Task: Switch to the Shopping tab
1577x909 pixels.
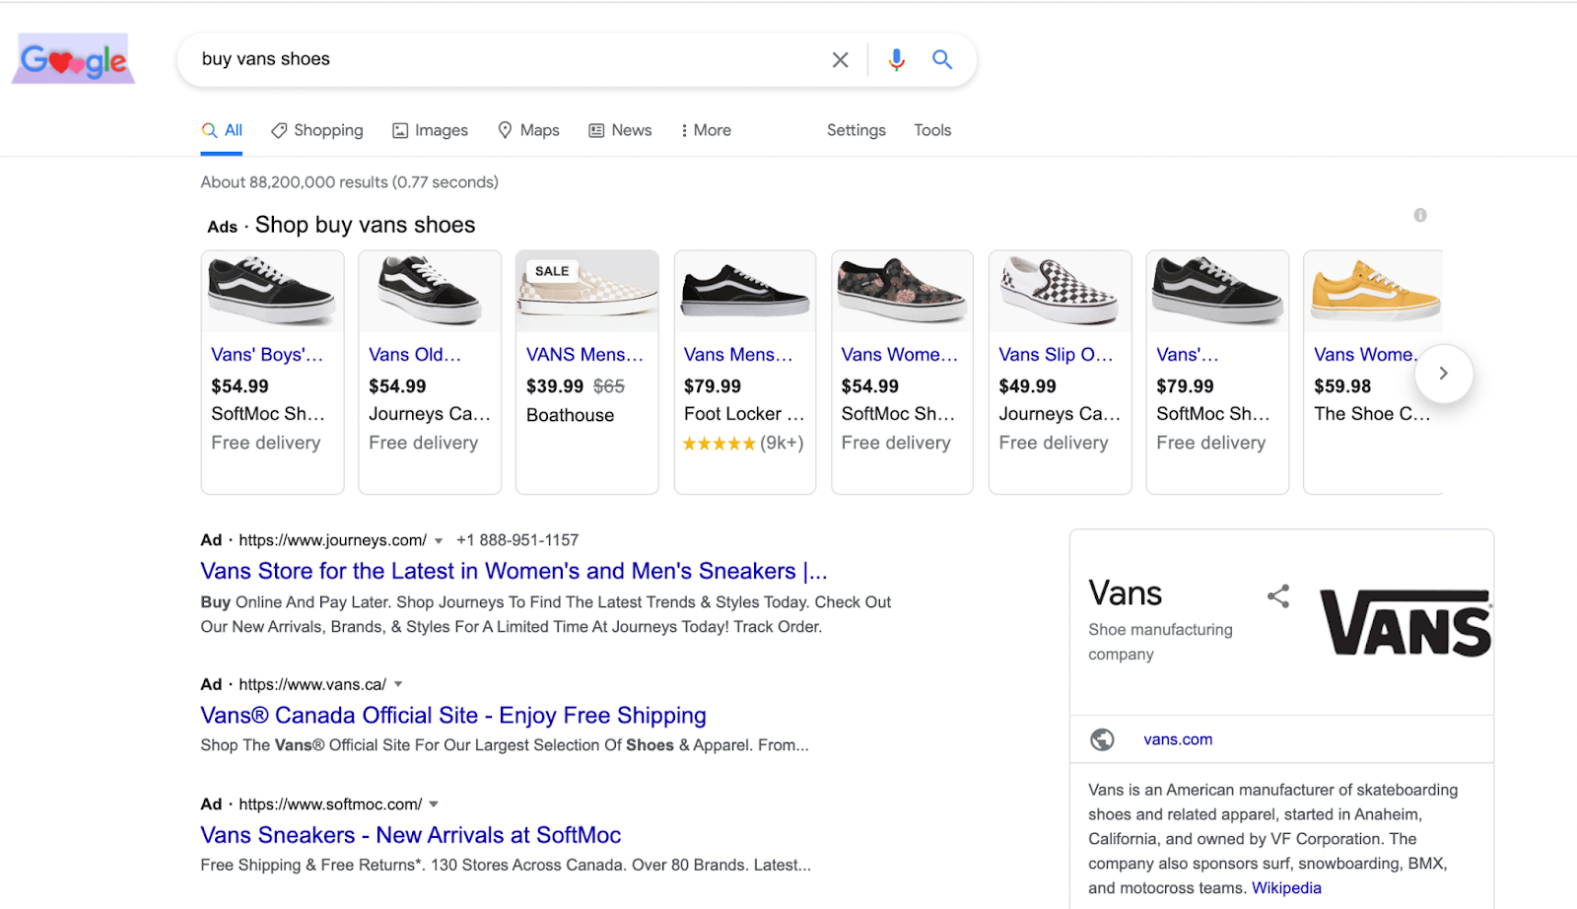Action: point(317,130)
